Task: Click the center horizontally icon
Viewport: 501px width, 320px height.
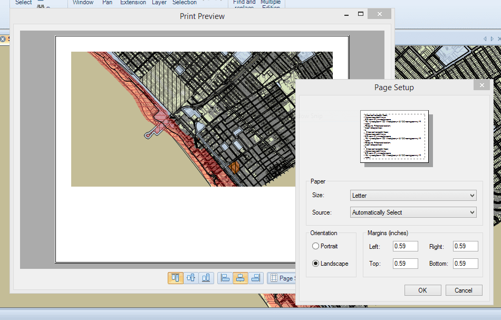Action: [240, 278]
